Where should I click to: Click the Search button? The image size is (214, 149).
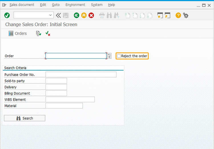(25, 118)
